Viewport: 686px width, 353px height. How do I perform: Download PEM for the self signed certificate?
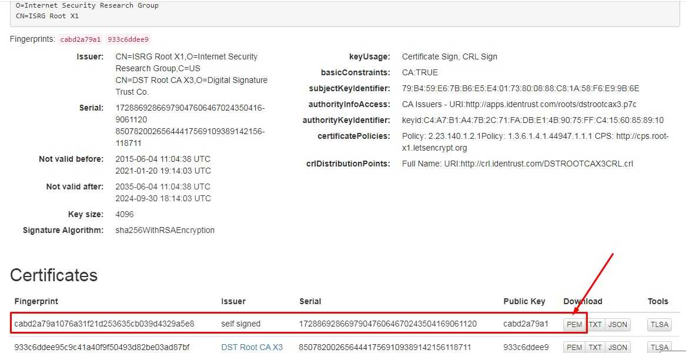(x=574, y=324)
